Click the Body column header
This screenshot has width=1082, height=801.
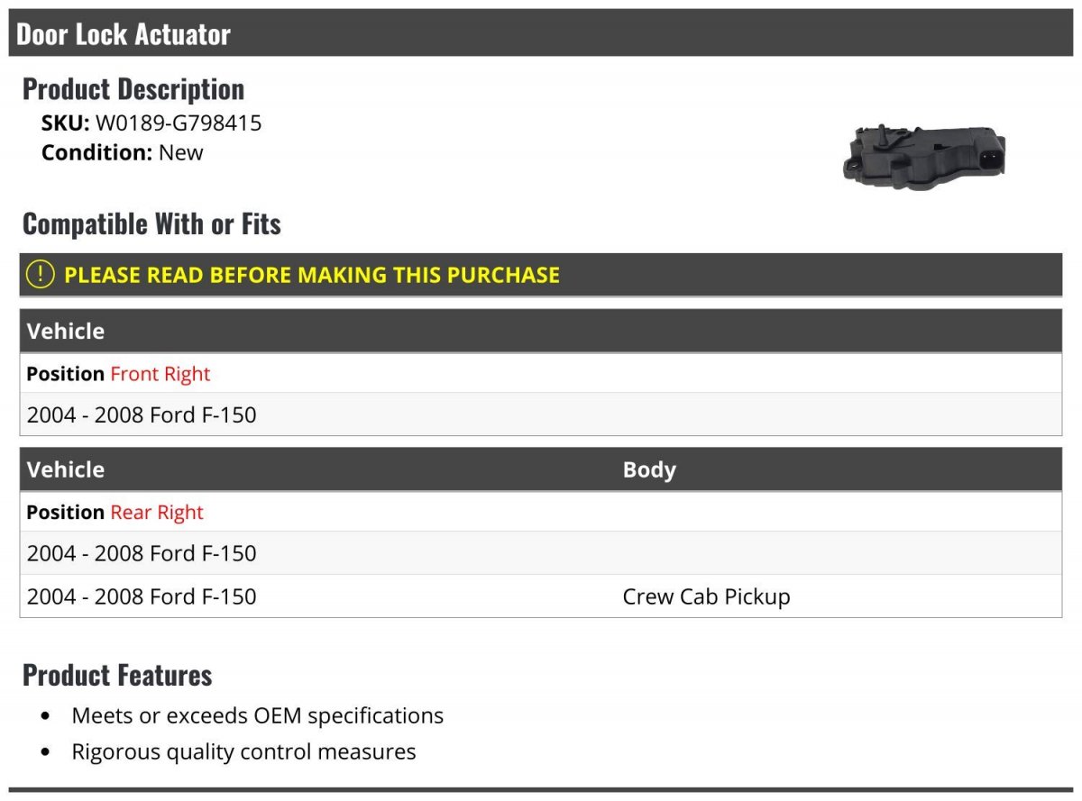[x=649, y=469]
